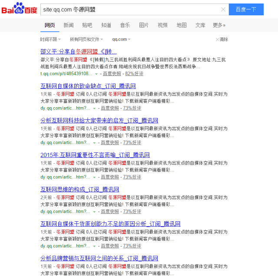
Task: Switch to the 图片 tab
Action: pyautogui.click(x=144, y=25)
